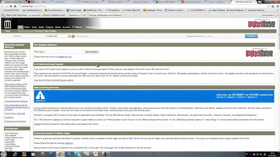Click the Wayback Machine logo in the header
This screenshot has height=157, width=280.
click(x=262, y=24)
